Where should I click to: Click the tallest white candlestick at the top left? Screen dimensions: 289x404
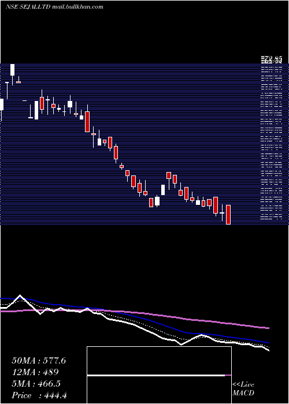pos(12,70)
